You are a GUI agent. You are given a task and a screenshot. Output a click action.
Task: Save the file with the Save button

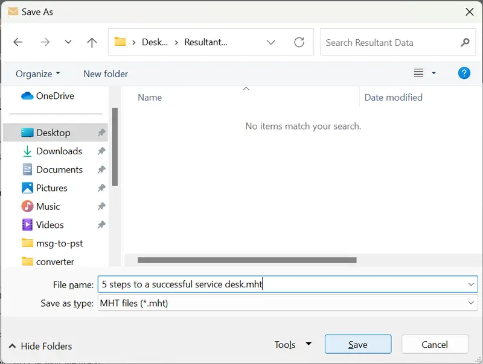coord(358,344)
